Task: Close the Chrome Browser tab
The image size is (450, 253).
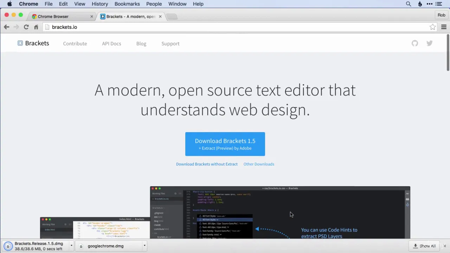Action: 92,17
